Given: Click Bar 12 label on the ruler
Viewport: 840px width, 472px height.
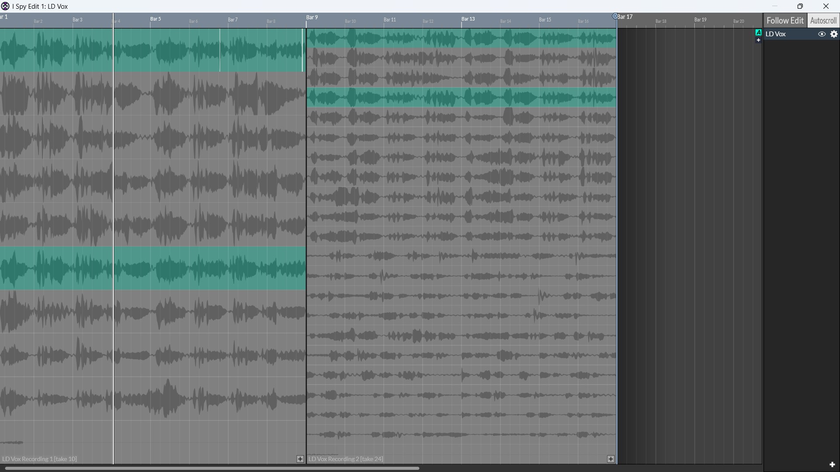Looking at the screenshot, I should click(x=428, y=21).
